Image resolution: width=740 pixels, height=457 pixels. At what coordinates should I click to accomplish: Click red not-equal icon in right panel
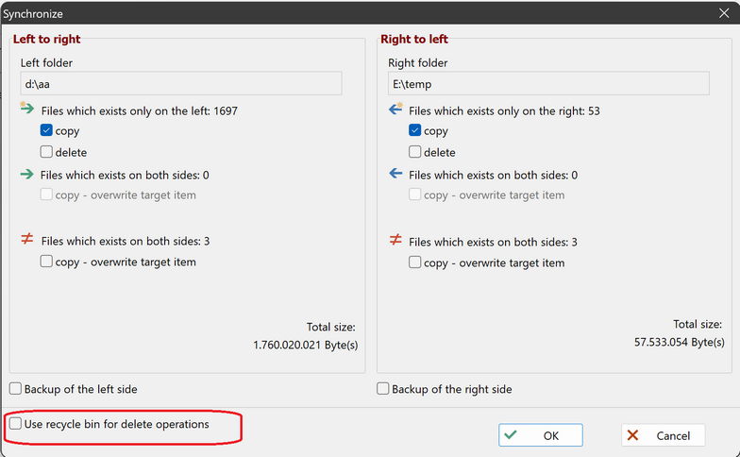coord(395,241)
